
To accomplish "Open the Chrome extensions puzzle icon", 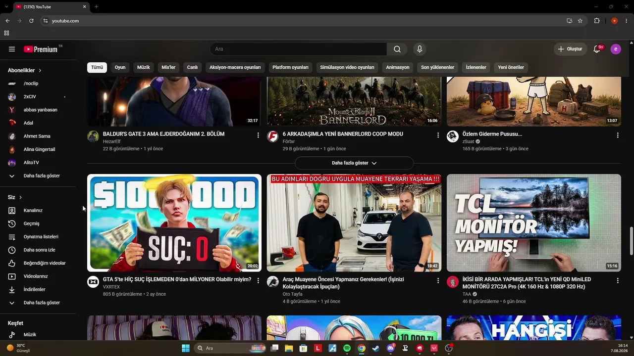I will point(597,21).
